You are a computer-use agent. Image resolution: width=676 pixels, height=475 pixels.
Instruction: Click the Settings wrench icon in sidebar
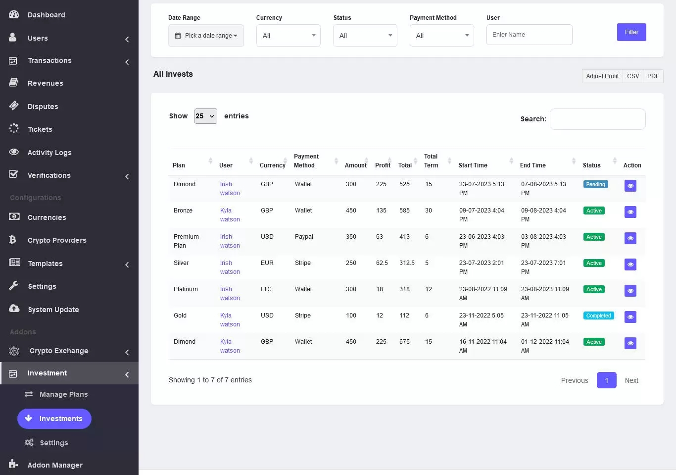click(x=14, y=286)
